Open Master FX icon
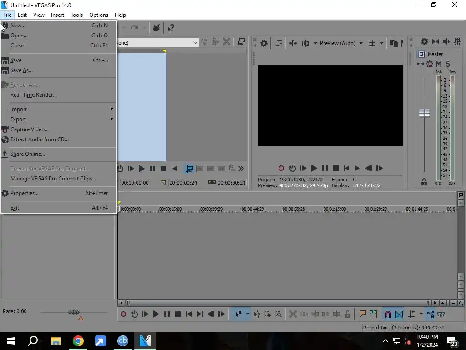This screenshot has height=350, width=466. tap(420, 64)
